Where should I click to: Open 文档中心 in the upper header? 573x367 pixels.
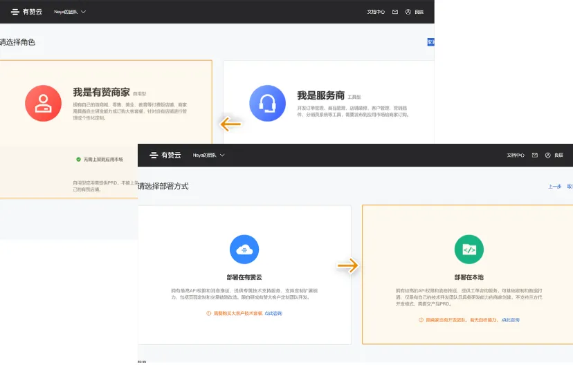point(376,12)
